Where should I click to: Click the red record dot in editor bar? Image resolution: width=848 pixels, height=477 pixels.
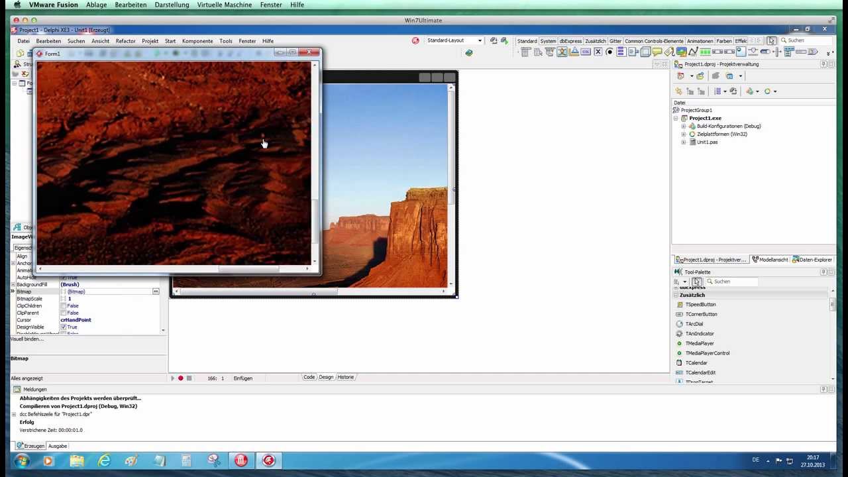[x=180, y=378]
